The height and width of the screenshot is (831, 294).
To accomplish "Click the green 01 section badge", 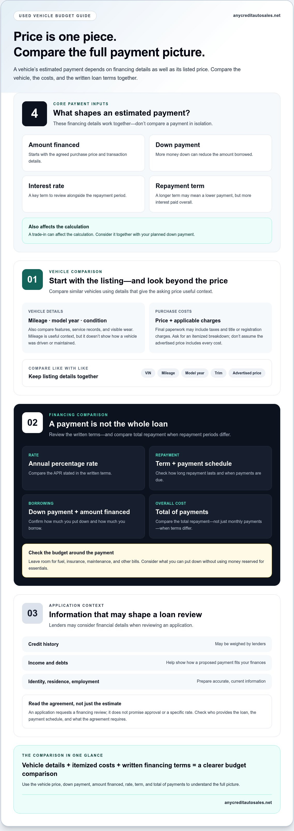I will pos(32,279).
